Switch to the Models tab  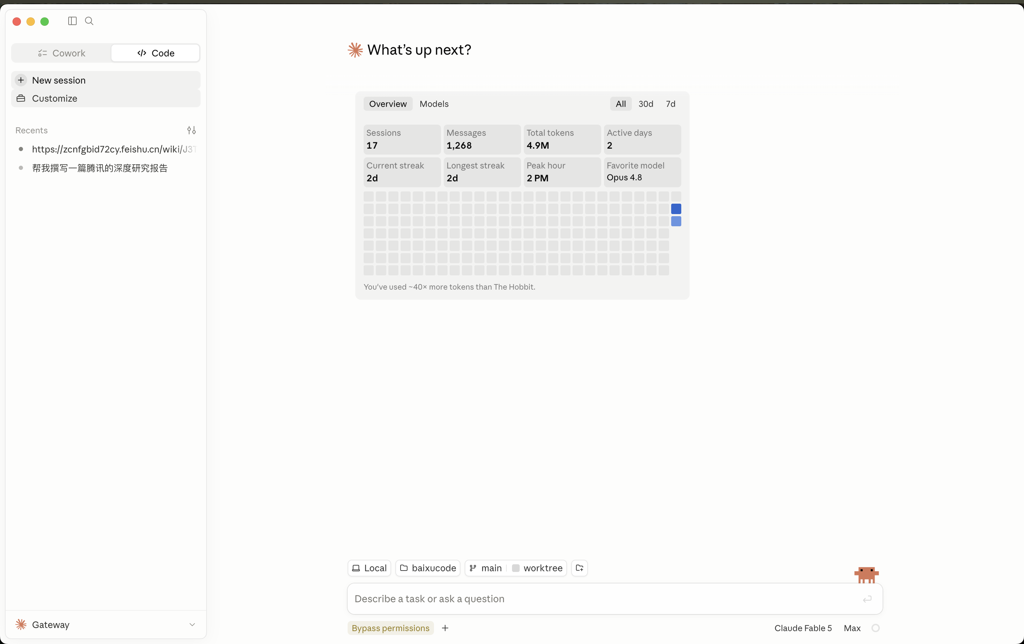pos(434,104)
